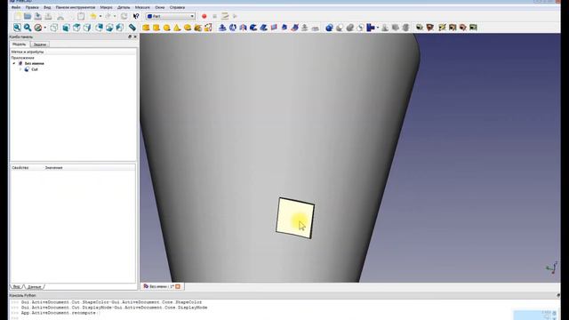Set the top view cube icon
The width and height of the screenshot is (569, 320).
pyautogui.click(x=76, y=28)
